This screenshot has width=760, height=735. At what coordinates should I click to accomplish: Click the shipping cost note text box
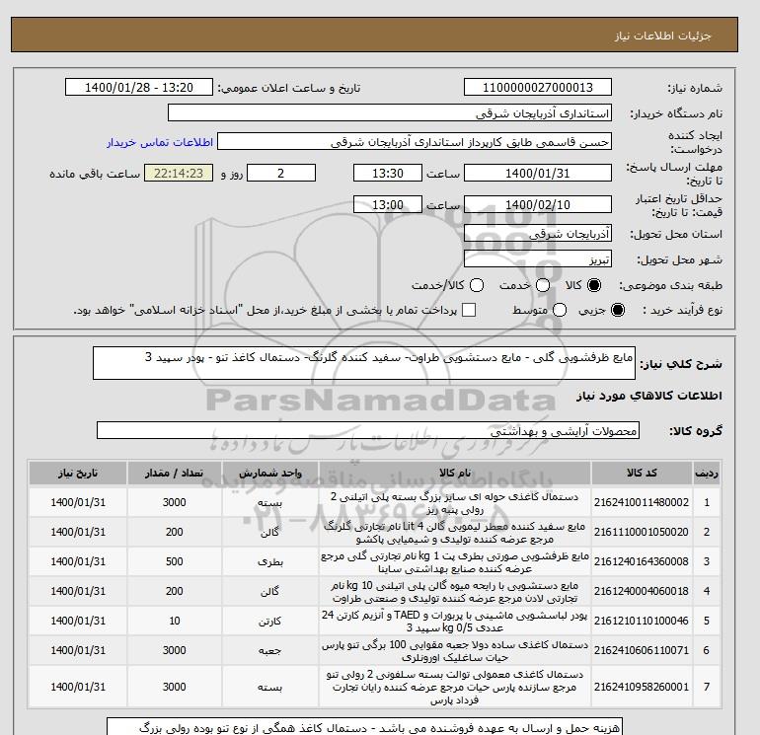(364, 727)
